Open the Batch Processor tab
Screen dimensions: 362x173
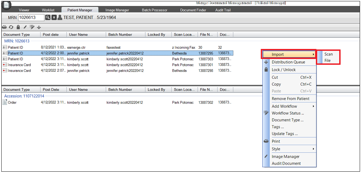click(x=154, y=10)
